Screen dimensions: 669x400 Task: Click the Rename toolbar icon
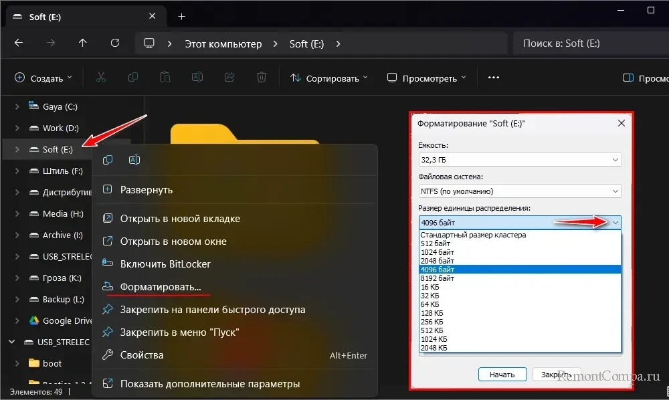click(x=197, y=78)
